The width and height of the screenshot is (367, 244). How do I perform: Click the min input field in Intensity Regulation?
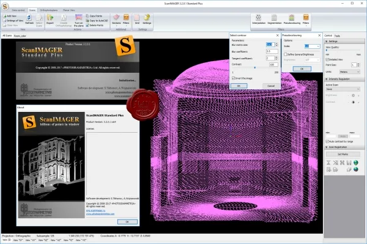click(331, 136)
